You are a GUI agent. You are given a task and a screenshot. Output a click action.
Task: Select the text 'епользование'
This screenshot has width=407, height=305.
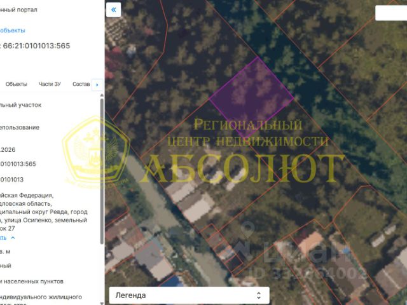point(20,127)
